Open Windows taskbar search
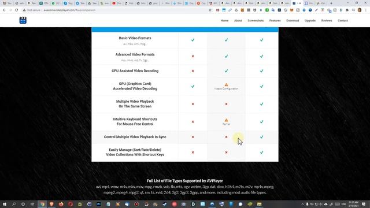The width and height of the screenshot is (370, 208). tap(14, 204)
